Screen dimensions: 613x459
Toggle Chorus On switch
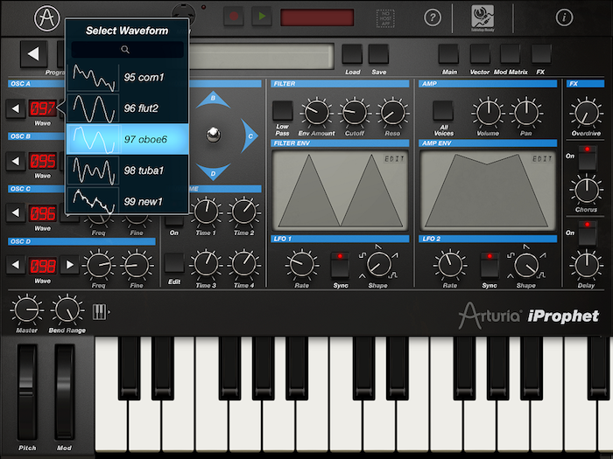click(588, 158)
